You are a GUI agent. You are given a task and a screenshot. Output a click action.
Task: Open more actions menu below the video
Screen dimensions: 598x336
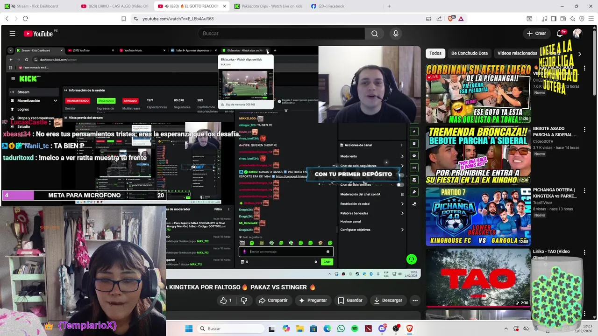415,301
